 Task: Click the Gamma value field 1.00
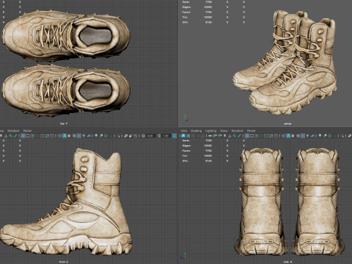[x=166, y=136]
